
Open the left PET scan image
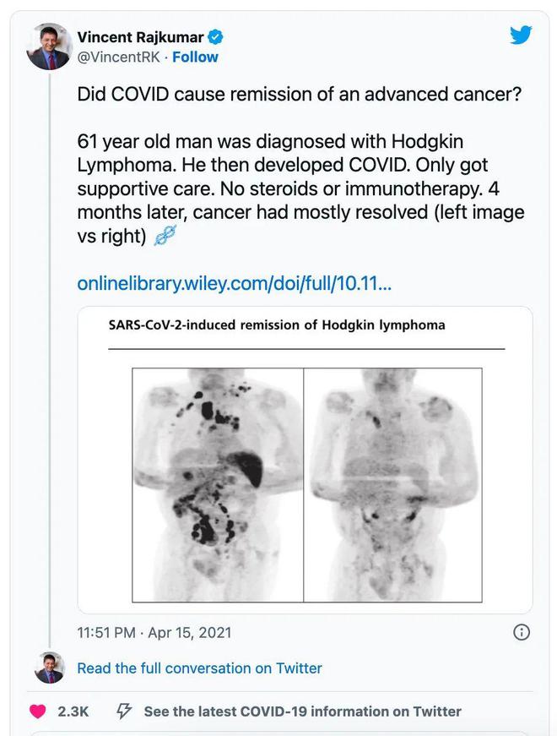pyautogui.click(x=218, y=485)
